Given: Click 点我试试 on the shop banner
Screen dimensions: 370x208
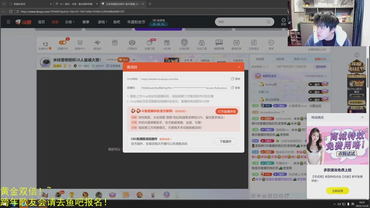Looking at the screenshot, I should click(346, 154).
